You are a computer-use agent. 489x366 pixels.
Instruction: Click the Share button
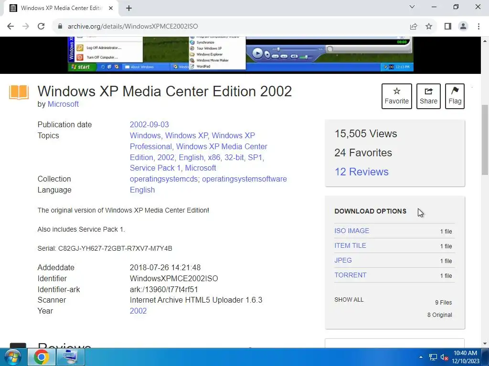(x=428, y=96)
